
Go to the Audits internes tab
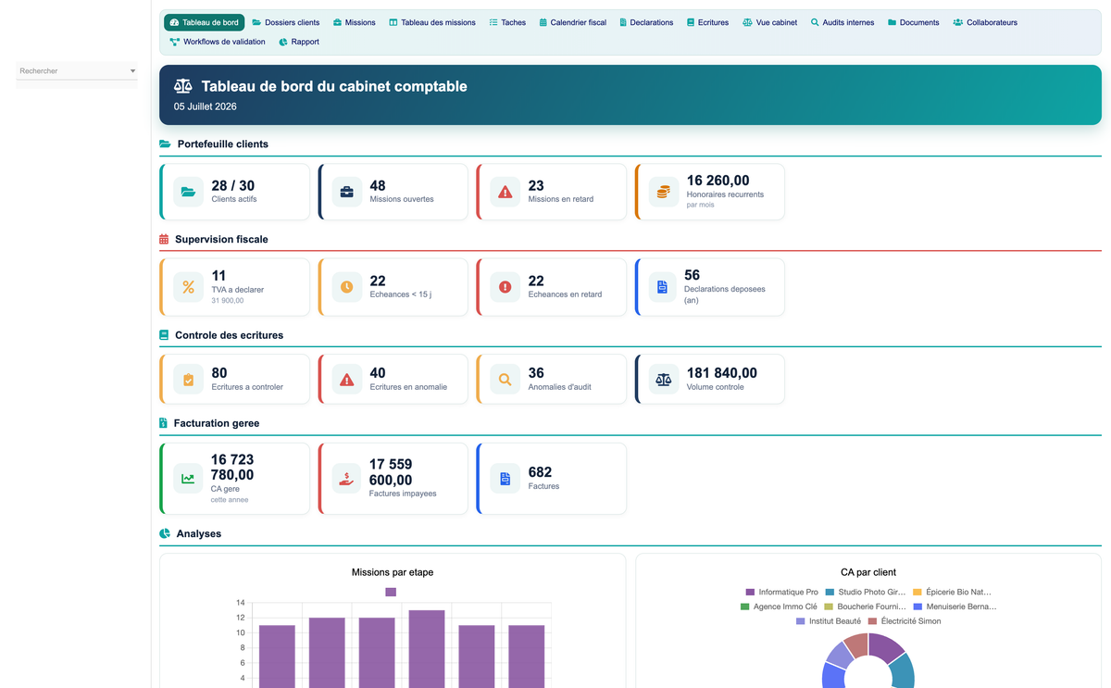843,22
